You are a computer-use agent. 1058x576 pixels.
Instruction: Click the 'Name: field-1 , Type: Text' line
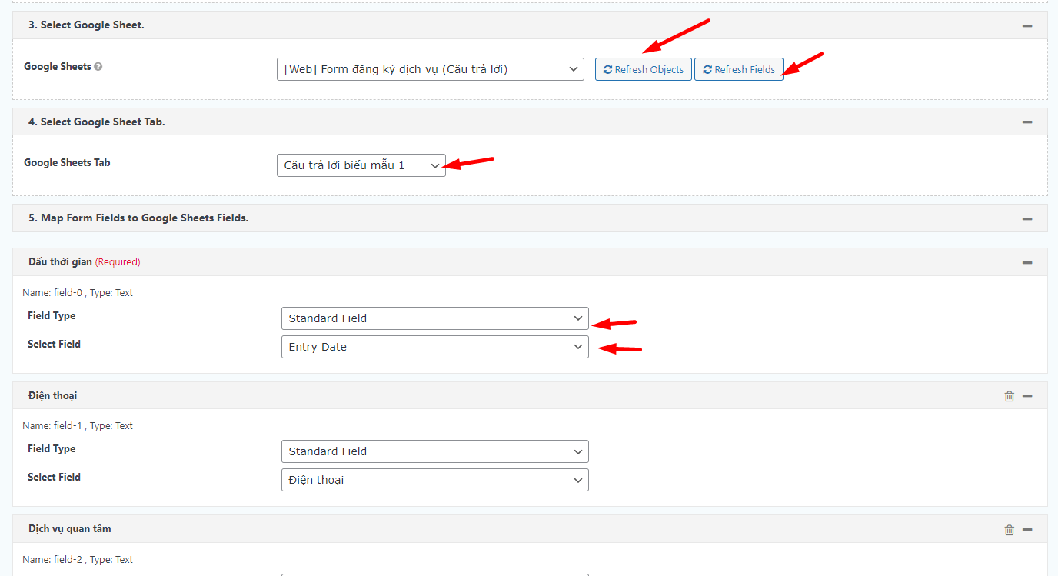78,426
